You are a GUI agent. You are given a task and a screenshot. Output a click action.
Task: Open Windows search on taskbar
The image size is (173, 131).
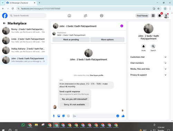(x=10, y=130)
